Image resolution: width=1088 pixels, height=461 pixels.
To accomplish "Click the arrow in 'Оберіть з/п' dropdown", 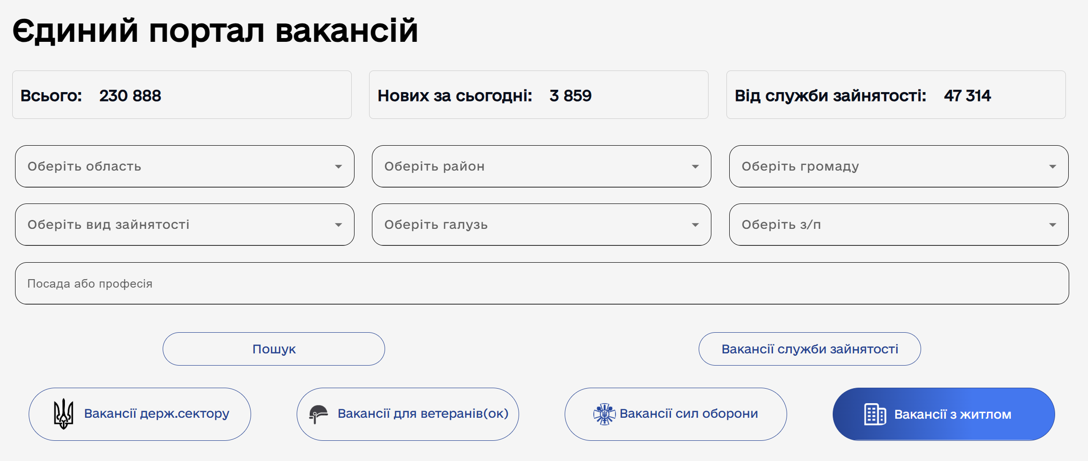I will (1052, 225).
